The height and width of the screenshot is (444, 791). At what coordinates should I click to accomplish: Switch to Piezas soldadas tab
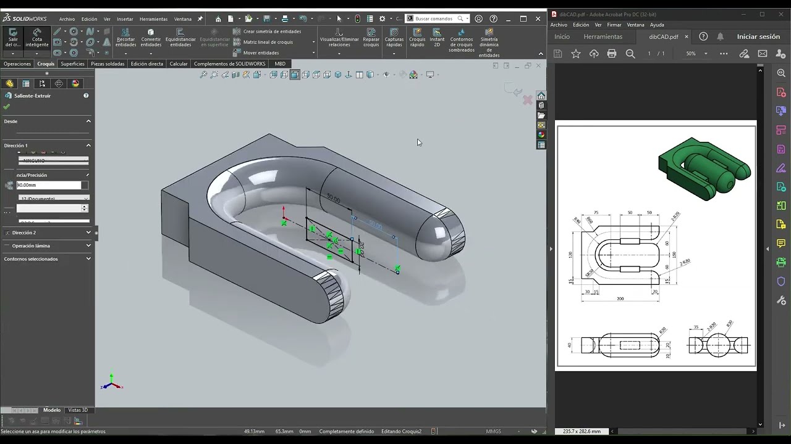pos(108,64)
